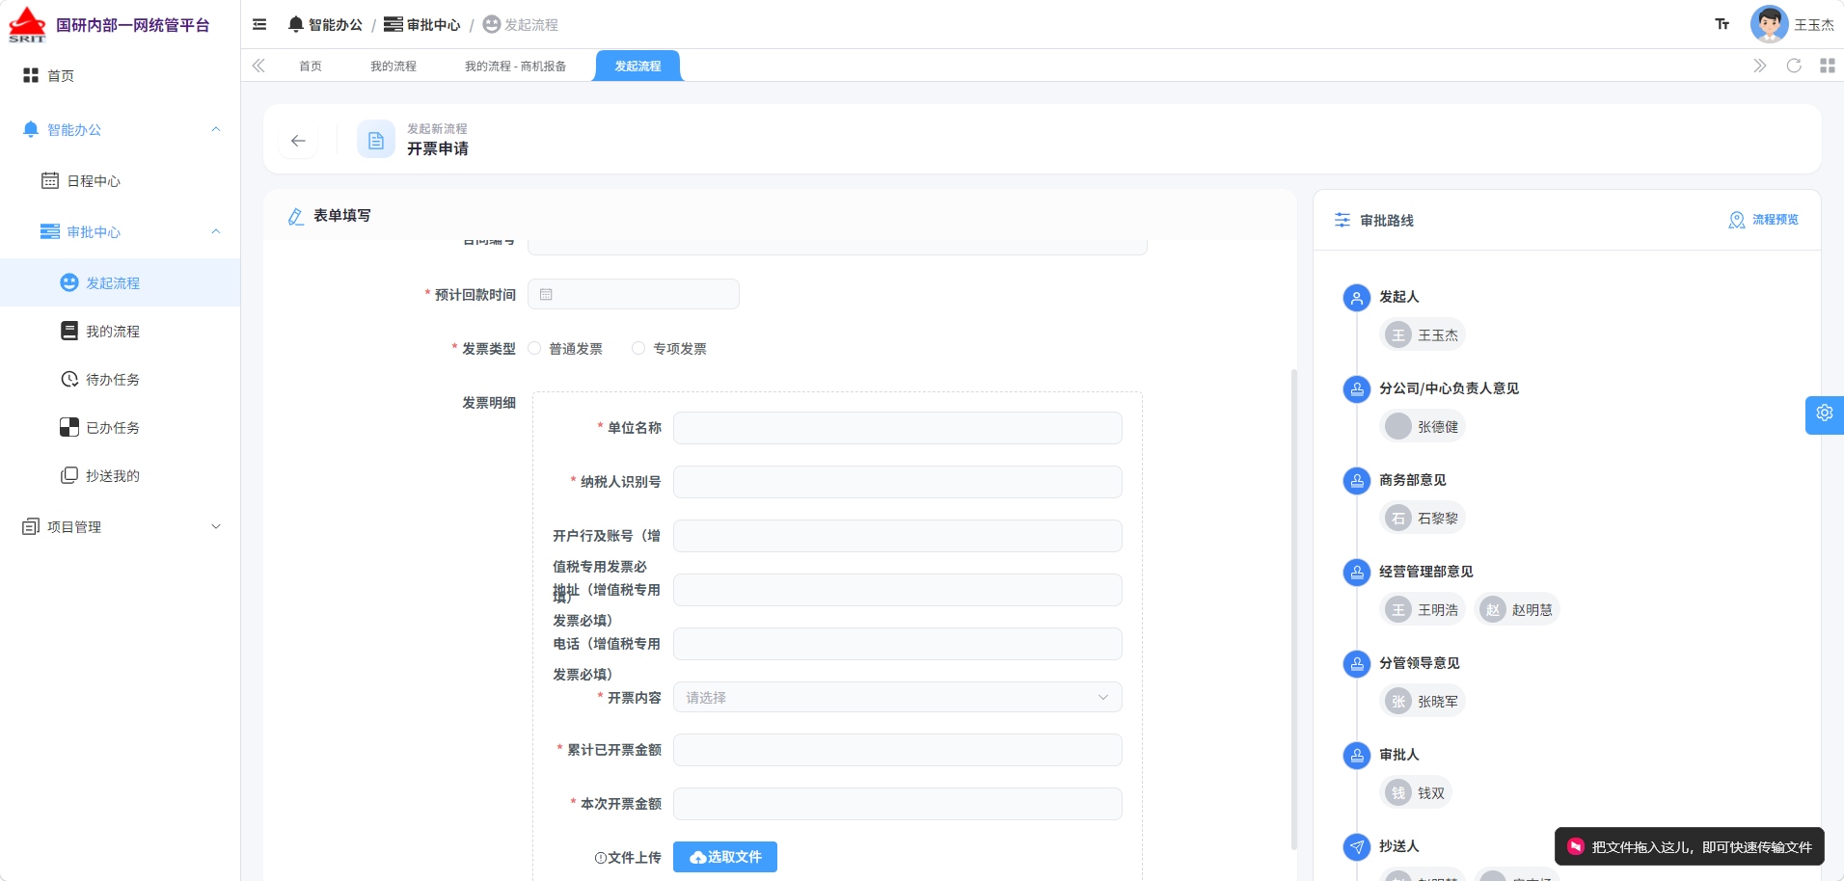Viewport: 1844px width, 881px height.
Task: Click the refresh page icon
Action: pyautogui.click(x=1794, y=66)
